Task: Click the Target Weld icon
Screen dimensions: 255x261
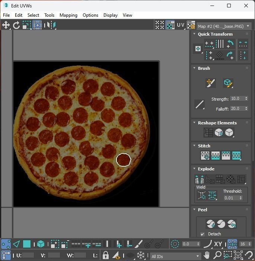Action: 202,195
